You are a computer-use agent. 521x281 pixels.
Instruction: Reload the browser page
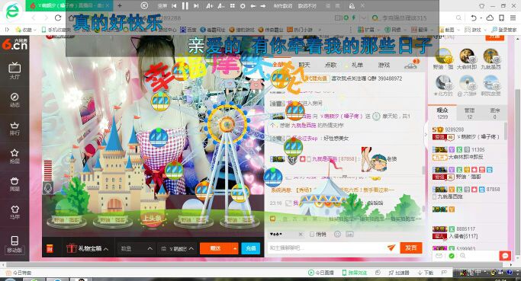58,18
